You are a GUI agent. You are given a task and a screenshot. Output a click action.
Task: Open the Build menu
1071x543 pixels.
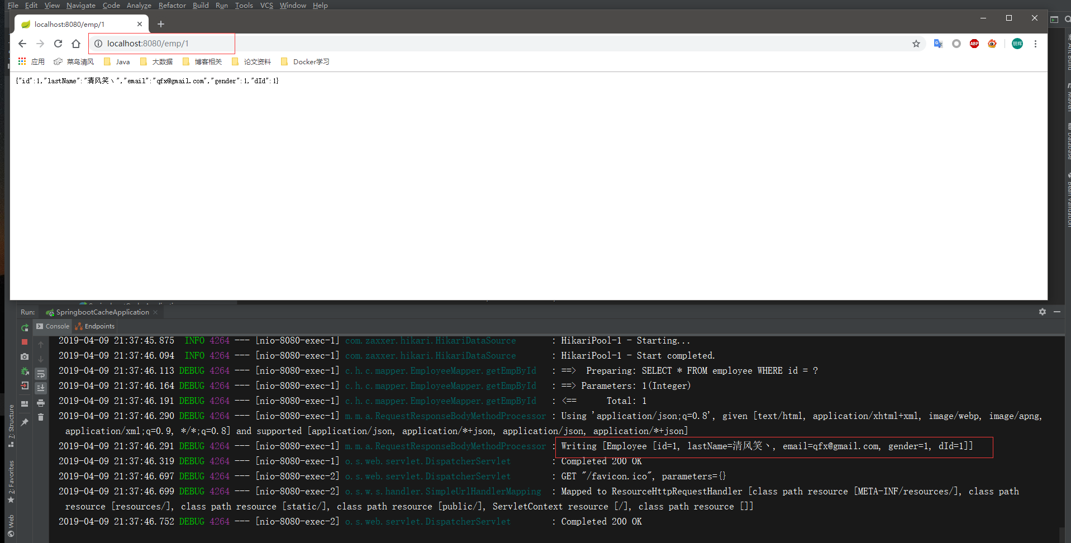(x=201, y=5)
